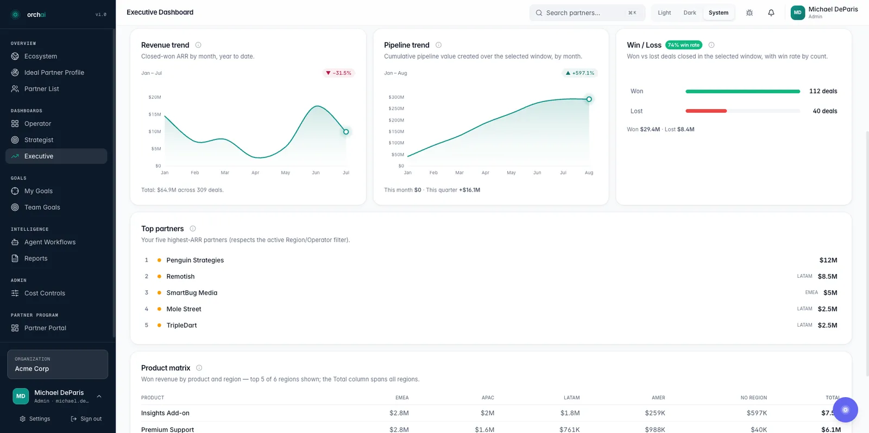Click the -31.5% revenue change badge
This screenshot has height=433, width=869.
click(x=339, y=73)
